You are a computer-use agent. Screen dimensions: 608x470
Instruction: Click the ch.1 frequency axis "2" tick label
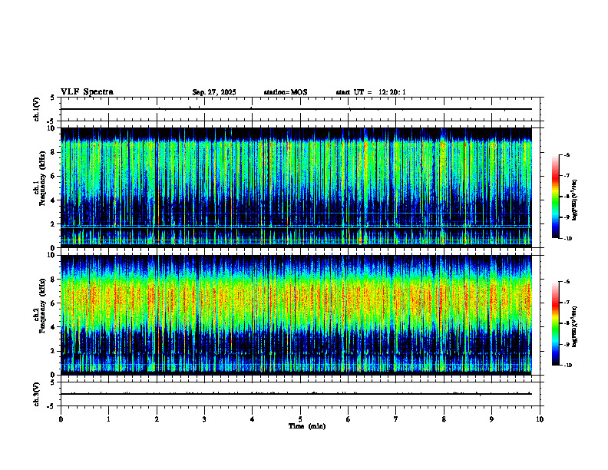[54, 224]
